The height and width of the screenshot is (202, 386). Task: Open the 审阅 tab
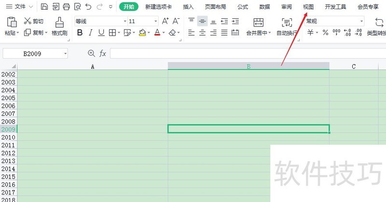click(286, 7)
